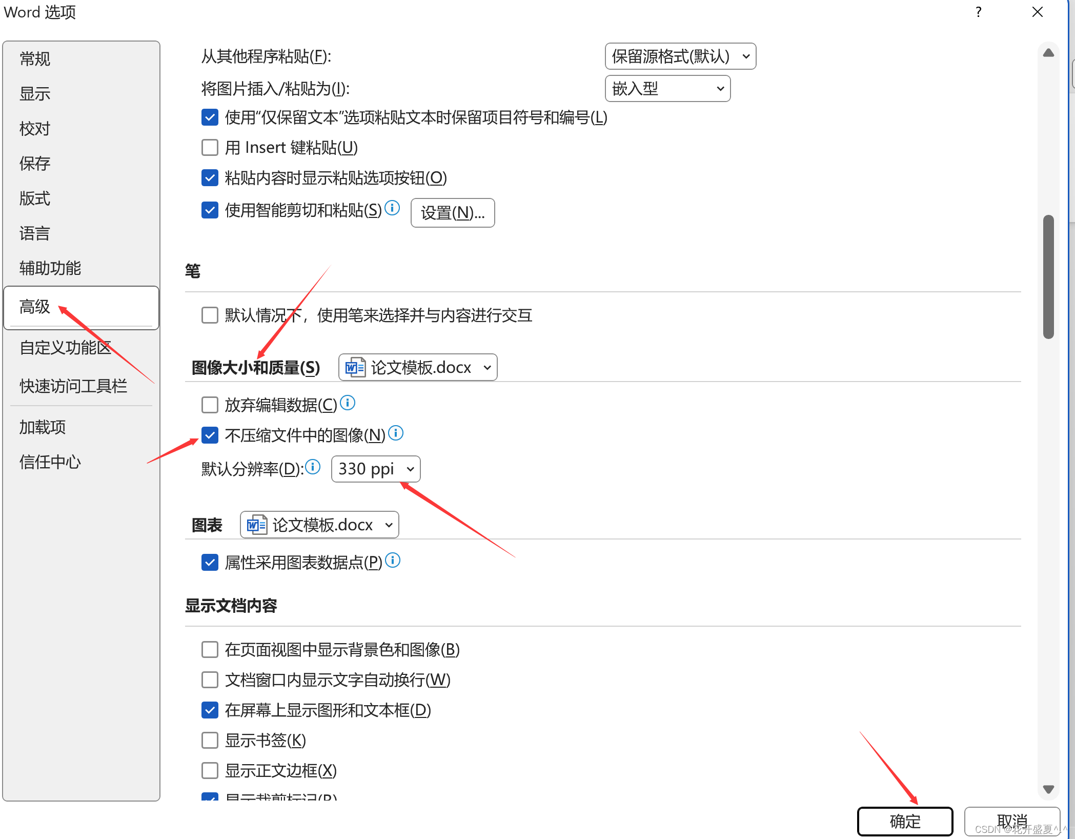Click scrollbar down arrow
This screenshot has height=839, width=1075.
pyautogui.click(x=1048, y=789)
